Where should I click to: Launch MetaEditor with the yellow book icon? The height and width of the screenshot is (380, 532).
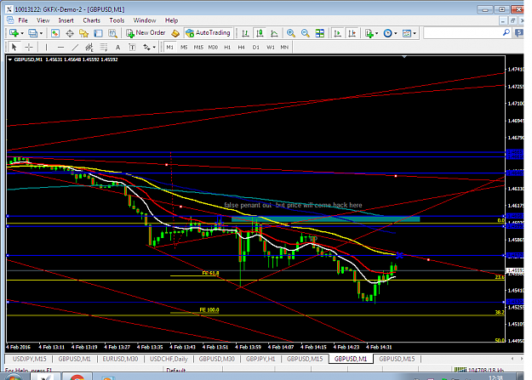coord(175,33)
